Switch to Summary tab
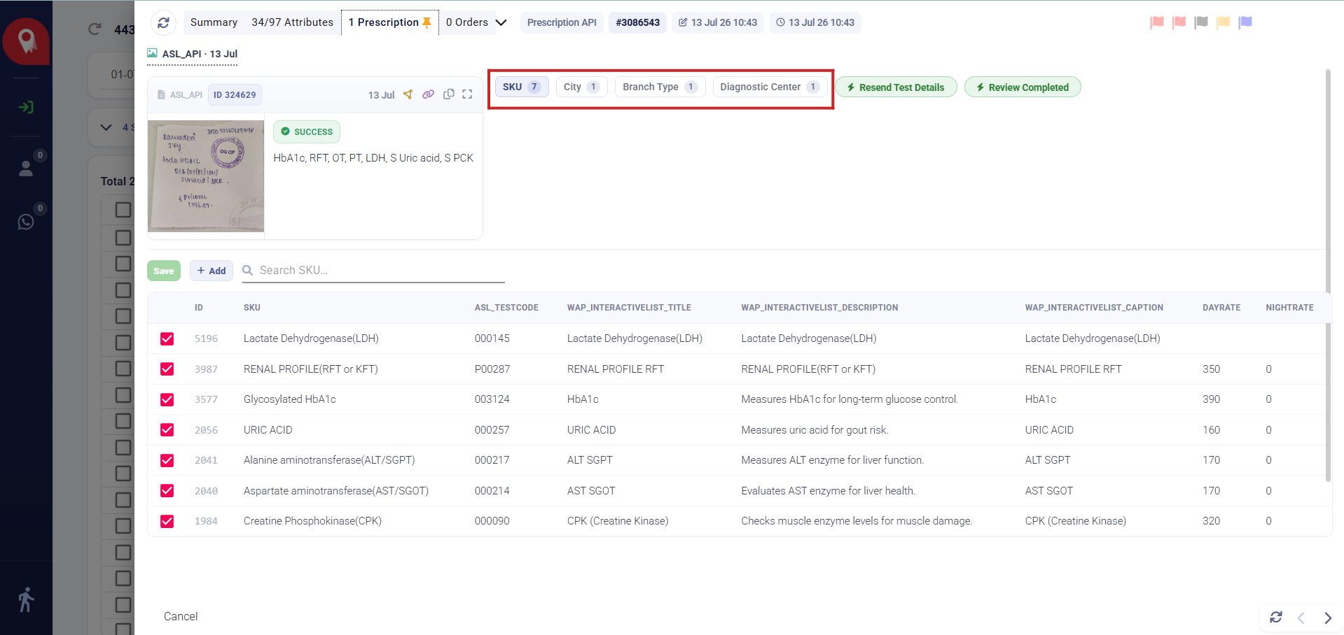The height and width of the screenshot is (635, 1344). click(214, 22)
